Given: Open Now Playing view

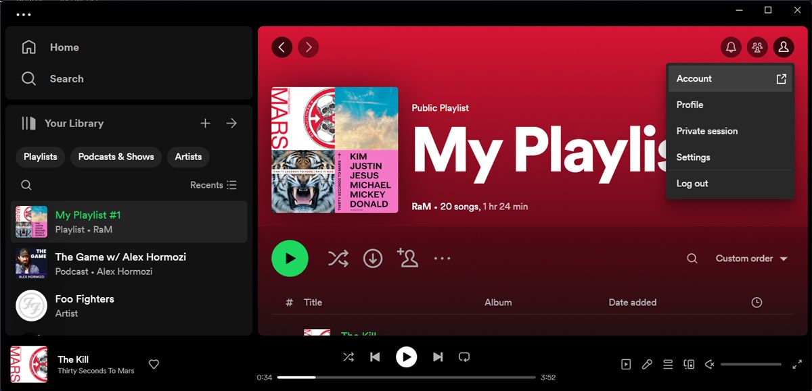Looking at the screenshot, I should tap(626, 365).
